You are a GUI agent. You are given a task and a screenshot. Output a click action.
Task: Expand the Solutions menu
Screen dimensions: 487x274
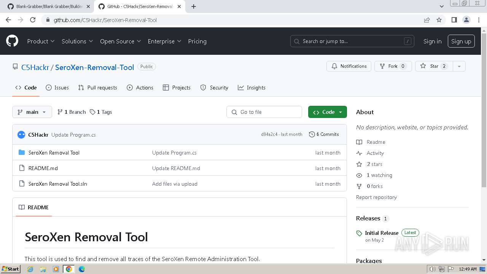click(77, 41)
